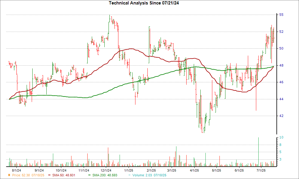Viewport: 299px width, 179px height.
Task: Click the 44 price axis label
Action: [x=281, y=99]
